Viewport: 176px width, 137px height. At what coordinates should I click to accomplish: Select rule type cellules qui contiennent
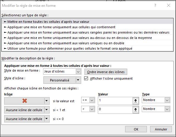point(87,27)
